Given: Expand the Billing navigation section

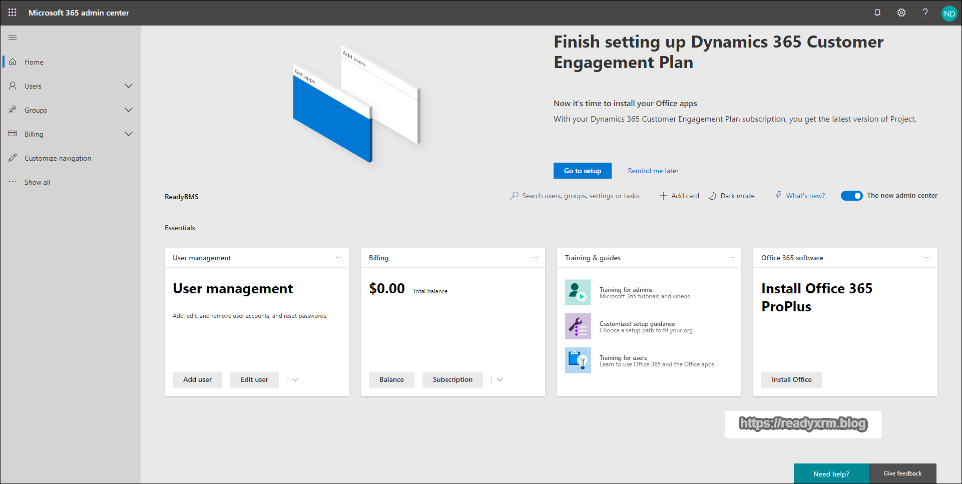Looking at the screenshot, I should pos(129,134).
